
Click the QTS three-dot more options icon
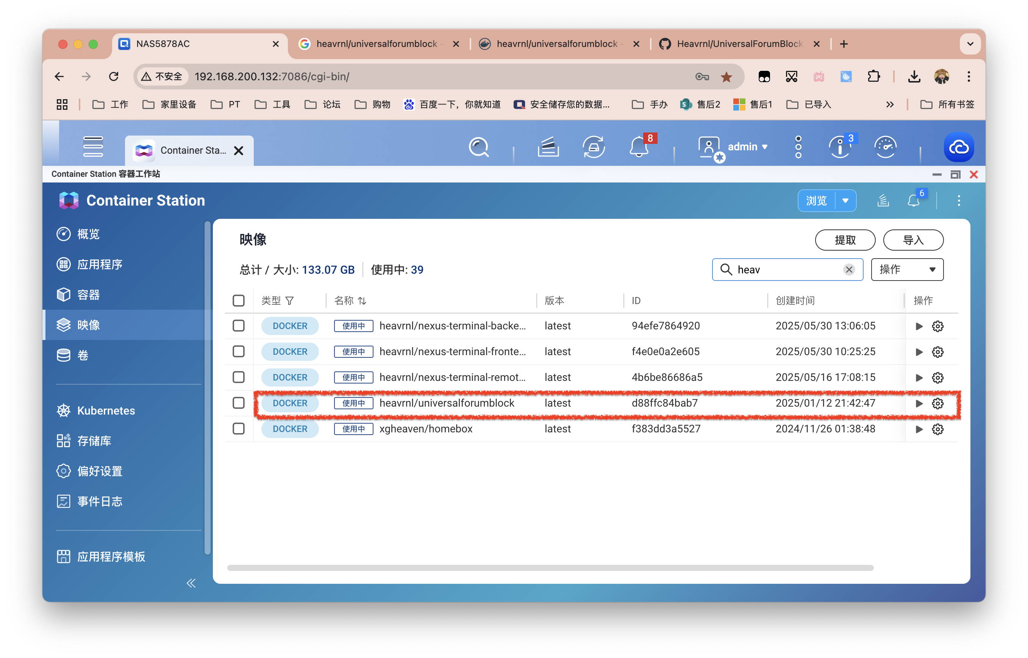click(798, 147)
